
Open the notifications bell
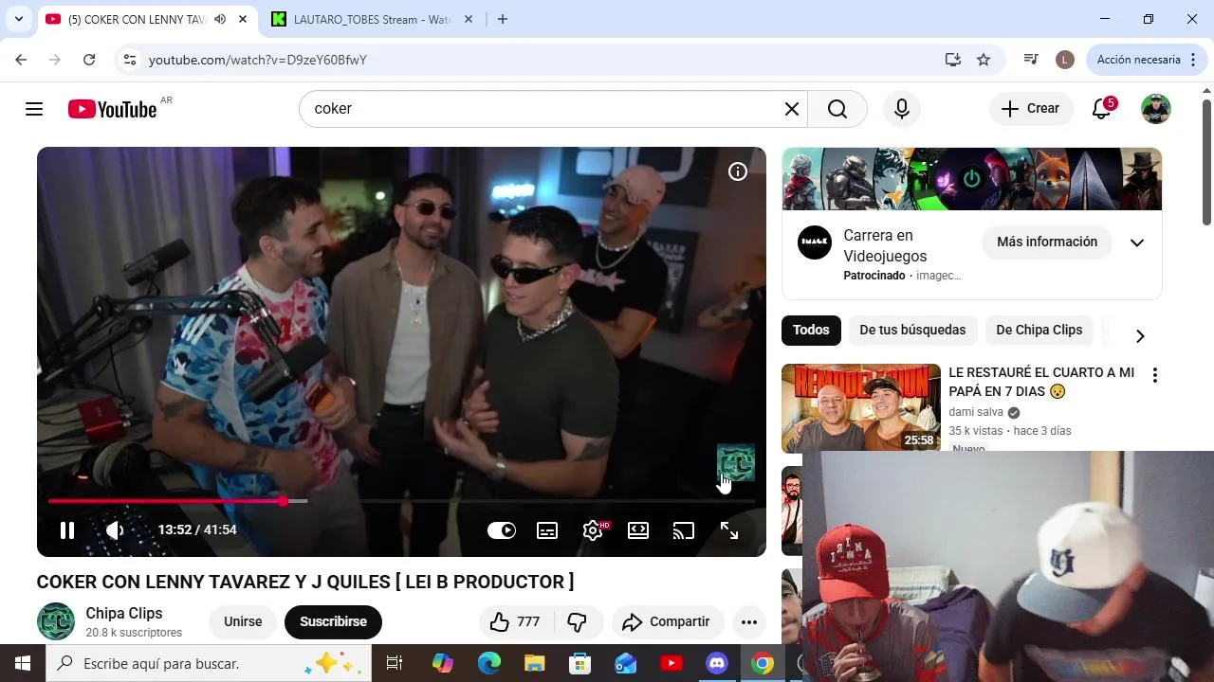point(1101,109)
